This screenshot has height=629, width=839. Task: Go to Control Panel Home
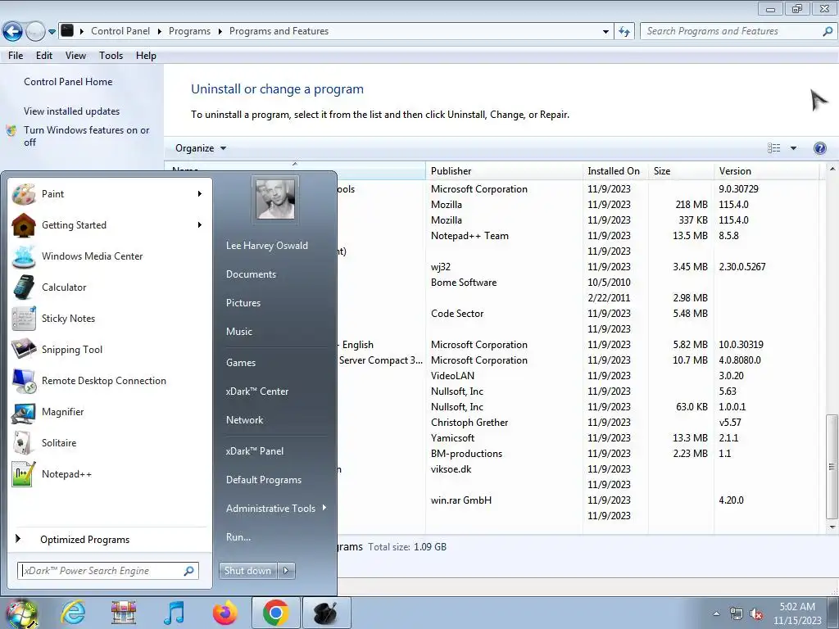pyautogui.click(x=68, y=82)
